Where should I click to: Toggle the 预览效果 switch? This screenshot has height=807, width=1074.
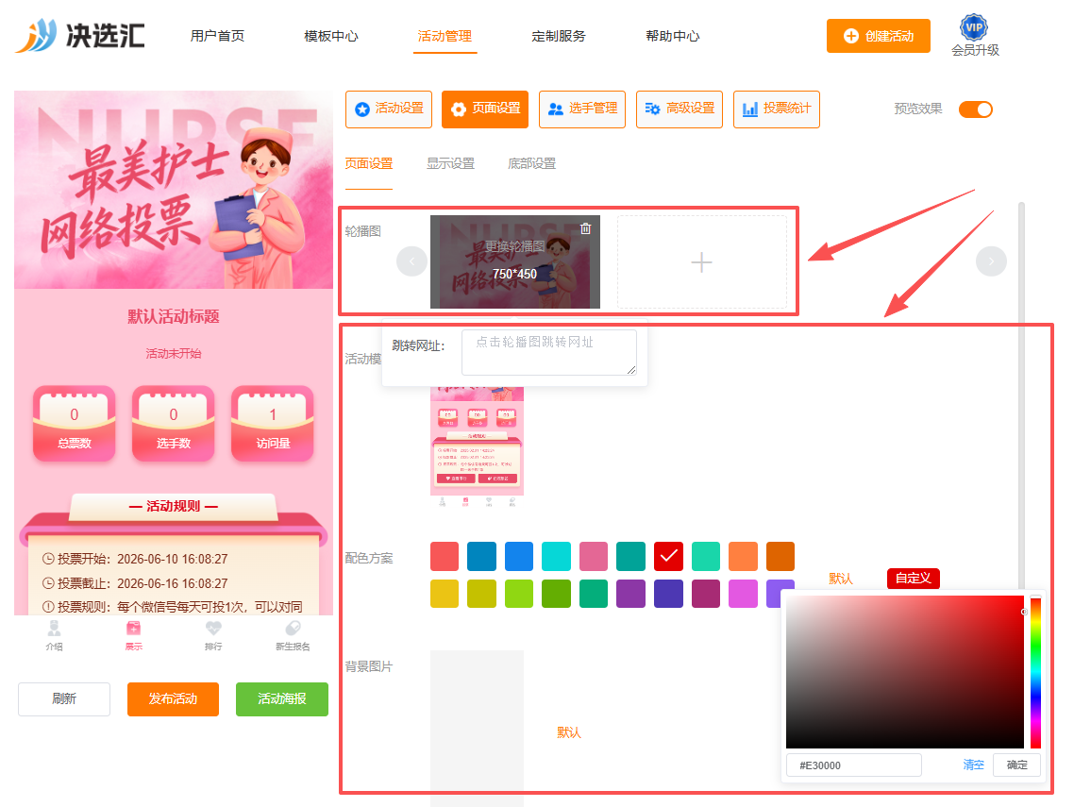[x=975, y=109]
